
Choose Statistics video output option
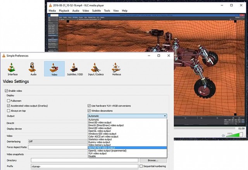point(127,139)
